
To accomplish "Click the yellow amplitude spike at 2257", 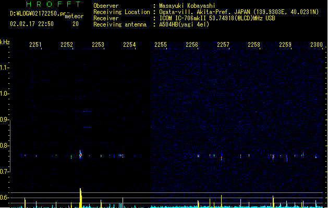I will pos(221,201).
